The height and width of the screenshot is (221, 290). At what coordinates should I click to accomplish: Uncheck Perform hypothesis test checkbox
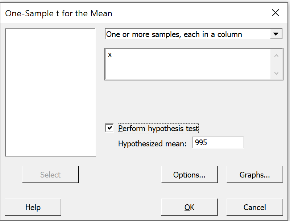(109, 128)
